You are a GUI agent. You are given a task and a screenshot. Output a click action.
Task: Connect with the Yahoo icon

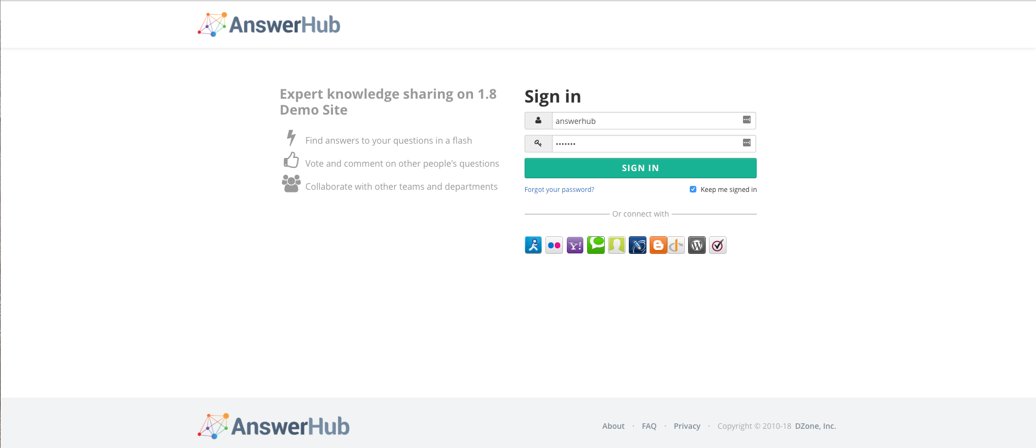[x=575, y=245]
